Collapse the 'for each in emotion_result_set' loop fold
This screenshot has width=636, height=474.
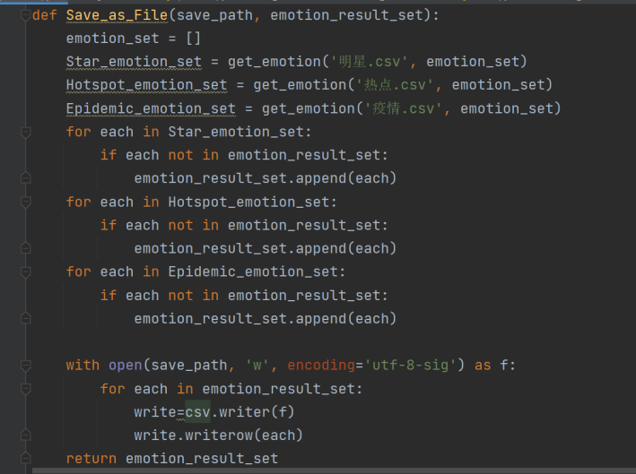coord(25,389)
